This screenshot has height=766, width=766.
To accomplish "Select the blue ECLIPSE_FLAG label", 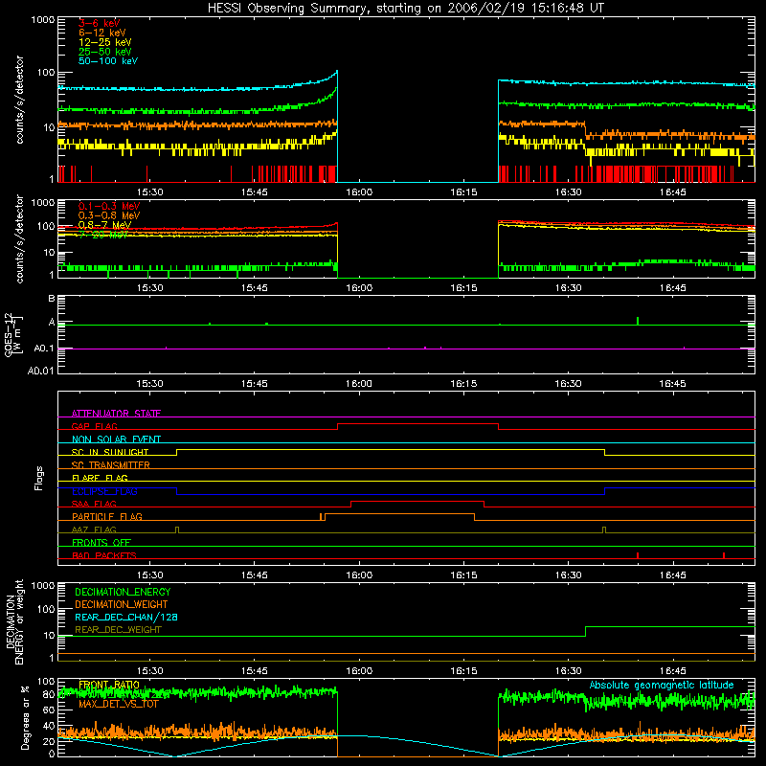I will coord(104,491).
